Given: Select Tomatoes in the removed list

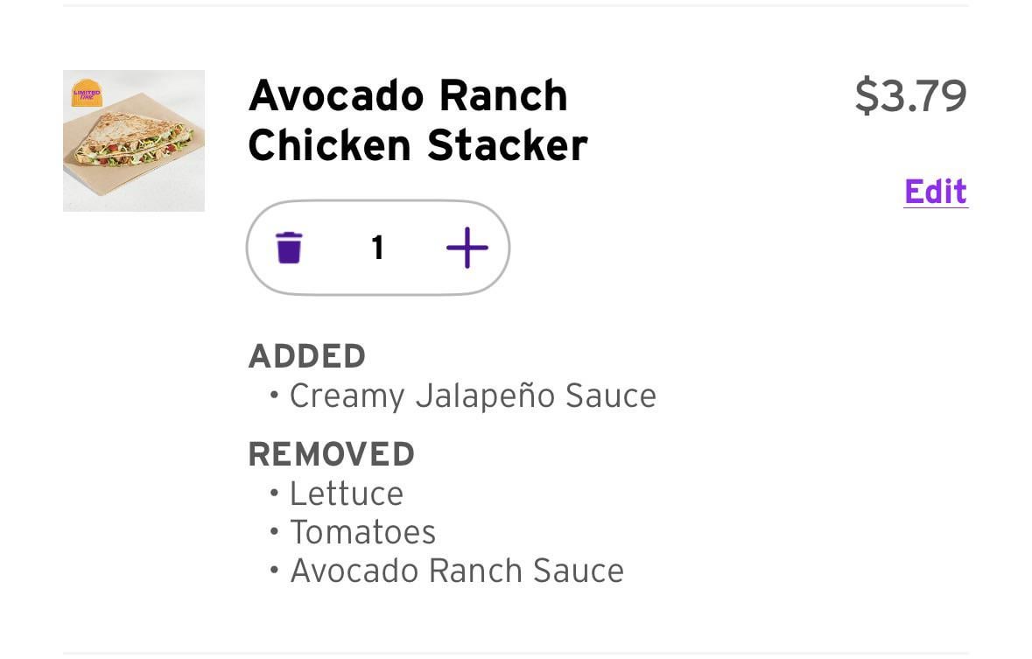Looking at the screenshot, I should pos(362,532).
